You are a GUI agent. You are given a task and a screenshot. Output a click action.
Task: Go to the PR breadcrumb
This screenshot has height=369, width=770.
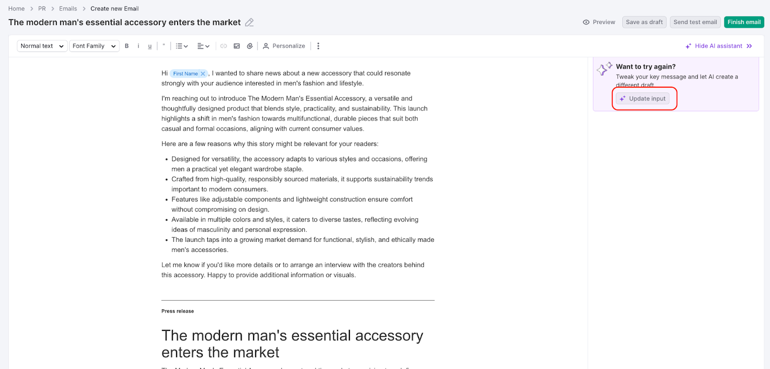(x=42, y=9)
